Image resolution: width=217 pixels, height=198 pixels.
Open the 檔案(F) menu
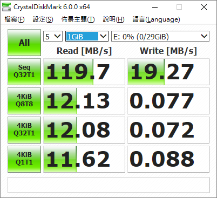click(15, 19)
